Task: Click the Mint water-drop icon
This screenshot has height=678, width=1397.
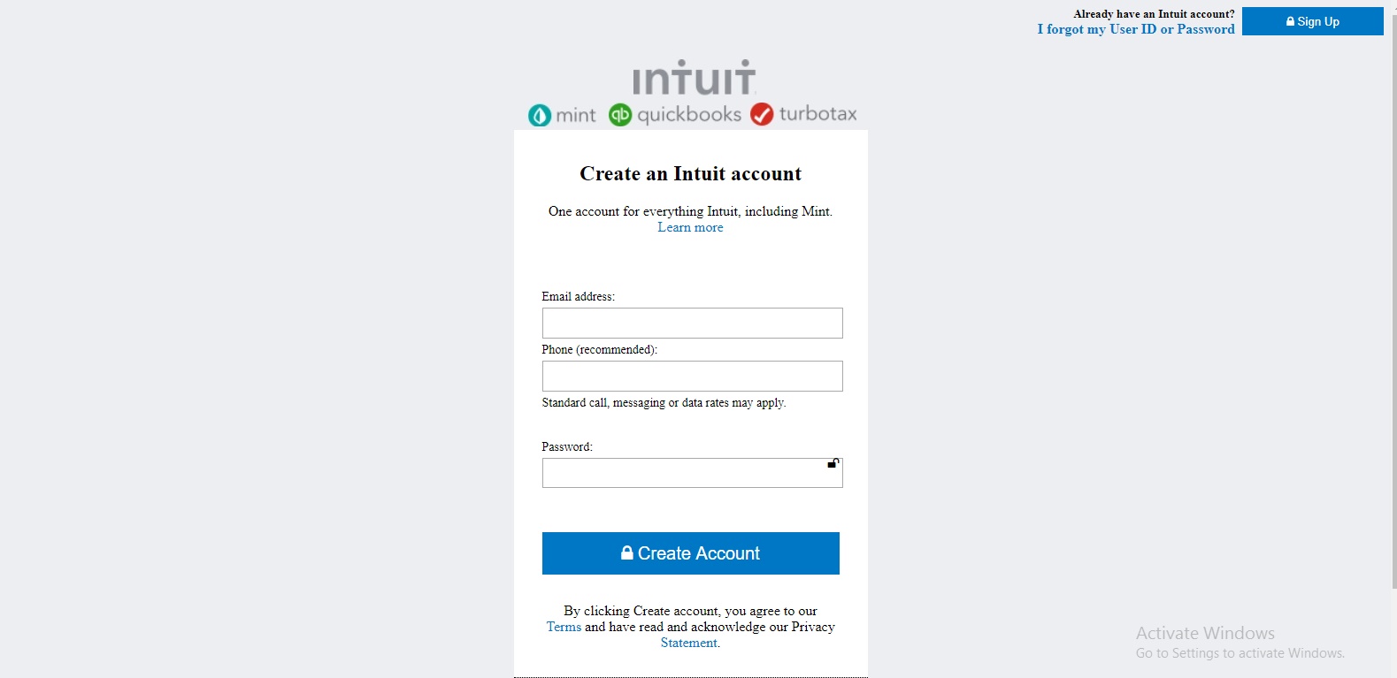Action: [x=539, y=114]
